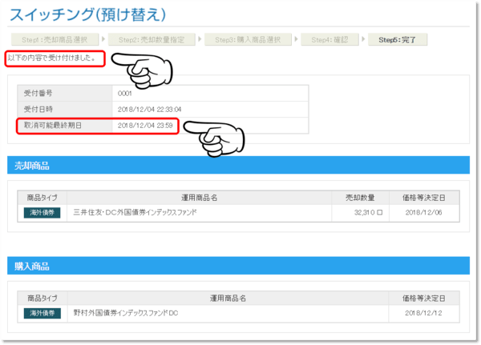Click the 取消可能最終期日 label cell
The image size is (481, 345).
pyautogui.click(x=65, y=126)
